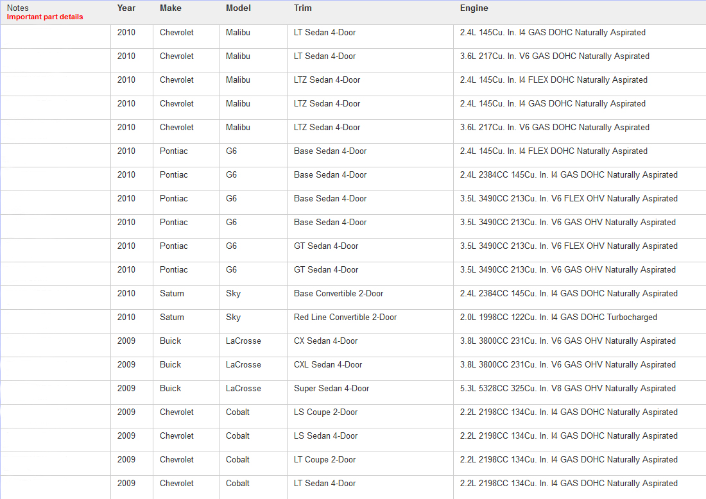Click 2010 in the Sky Red Line row

coord(126,317)
